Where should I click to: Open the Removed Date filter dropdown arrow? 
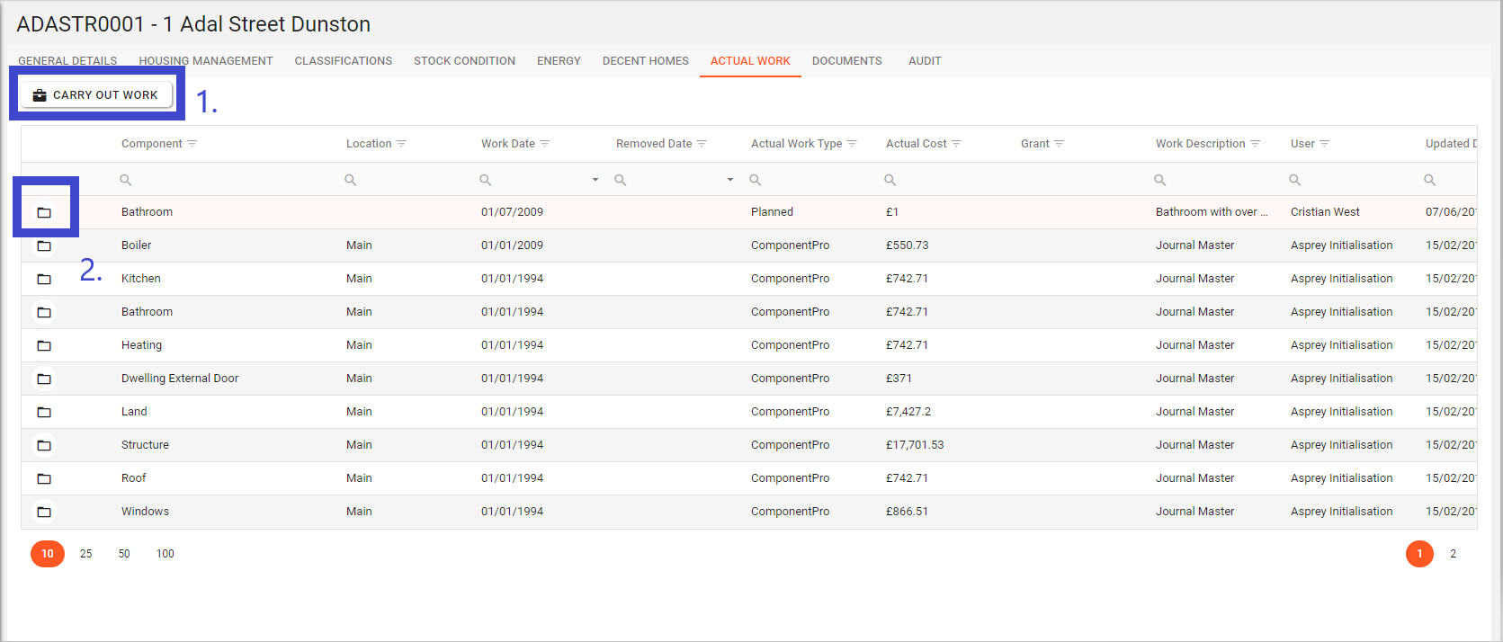coord(730,180)
